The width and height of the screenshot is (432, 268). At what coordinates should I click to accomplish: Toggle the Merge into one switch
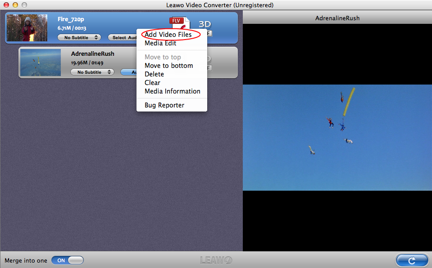point(68,260)
